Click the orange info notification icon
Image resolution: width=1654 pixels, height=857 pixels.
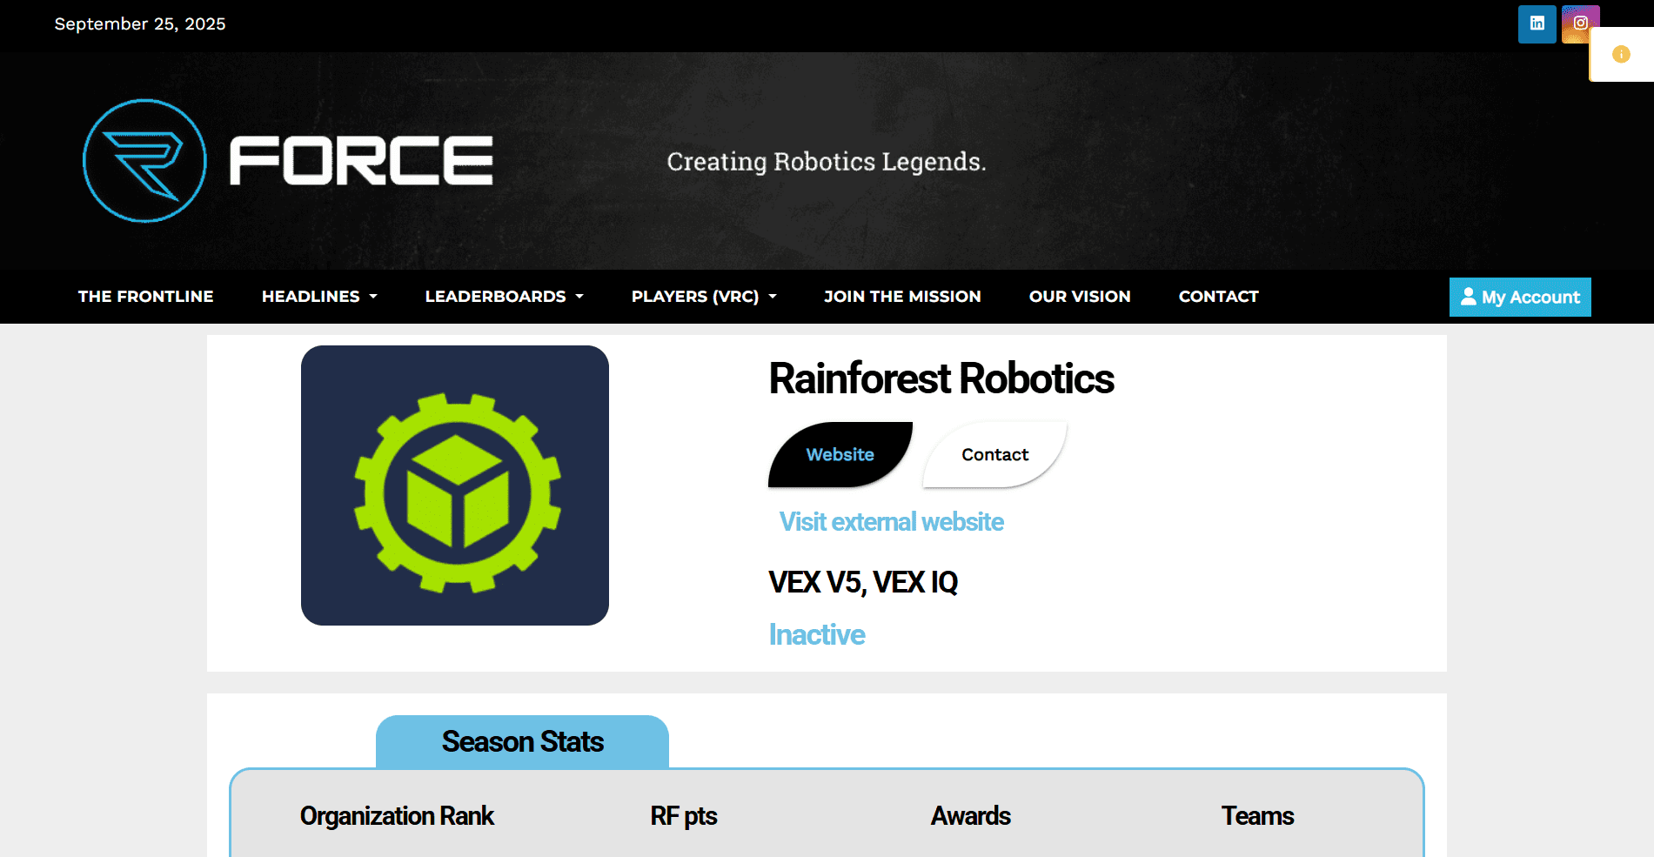[x=1621, y=54]
